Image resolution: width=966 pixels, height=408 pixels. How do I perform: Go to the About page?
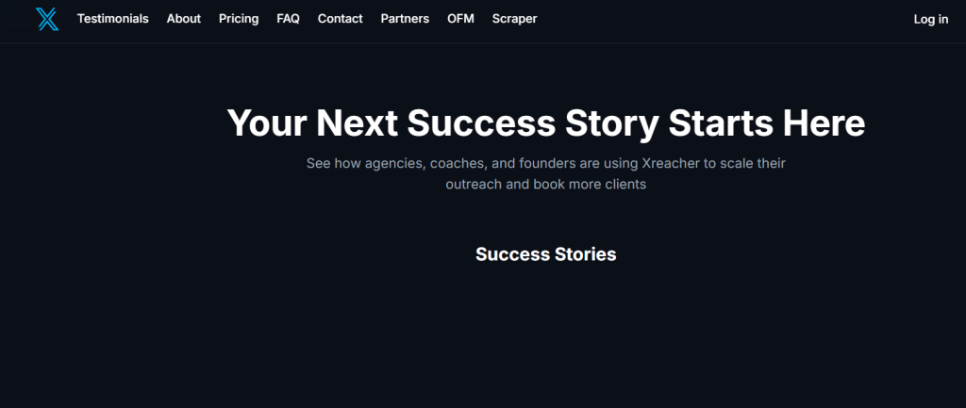184,19
